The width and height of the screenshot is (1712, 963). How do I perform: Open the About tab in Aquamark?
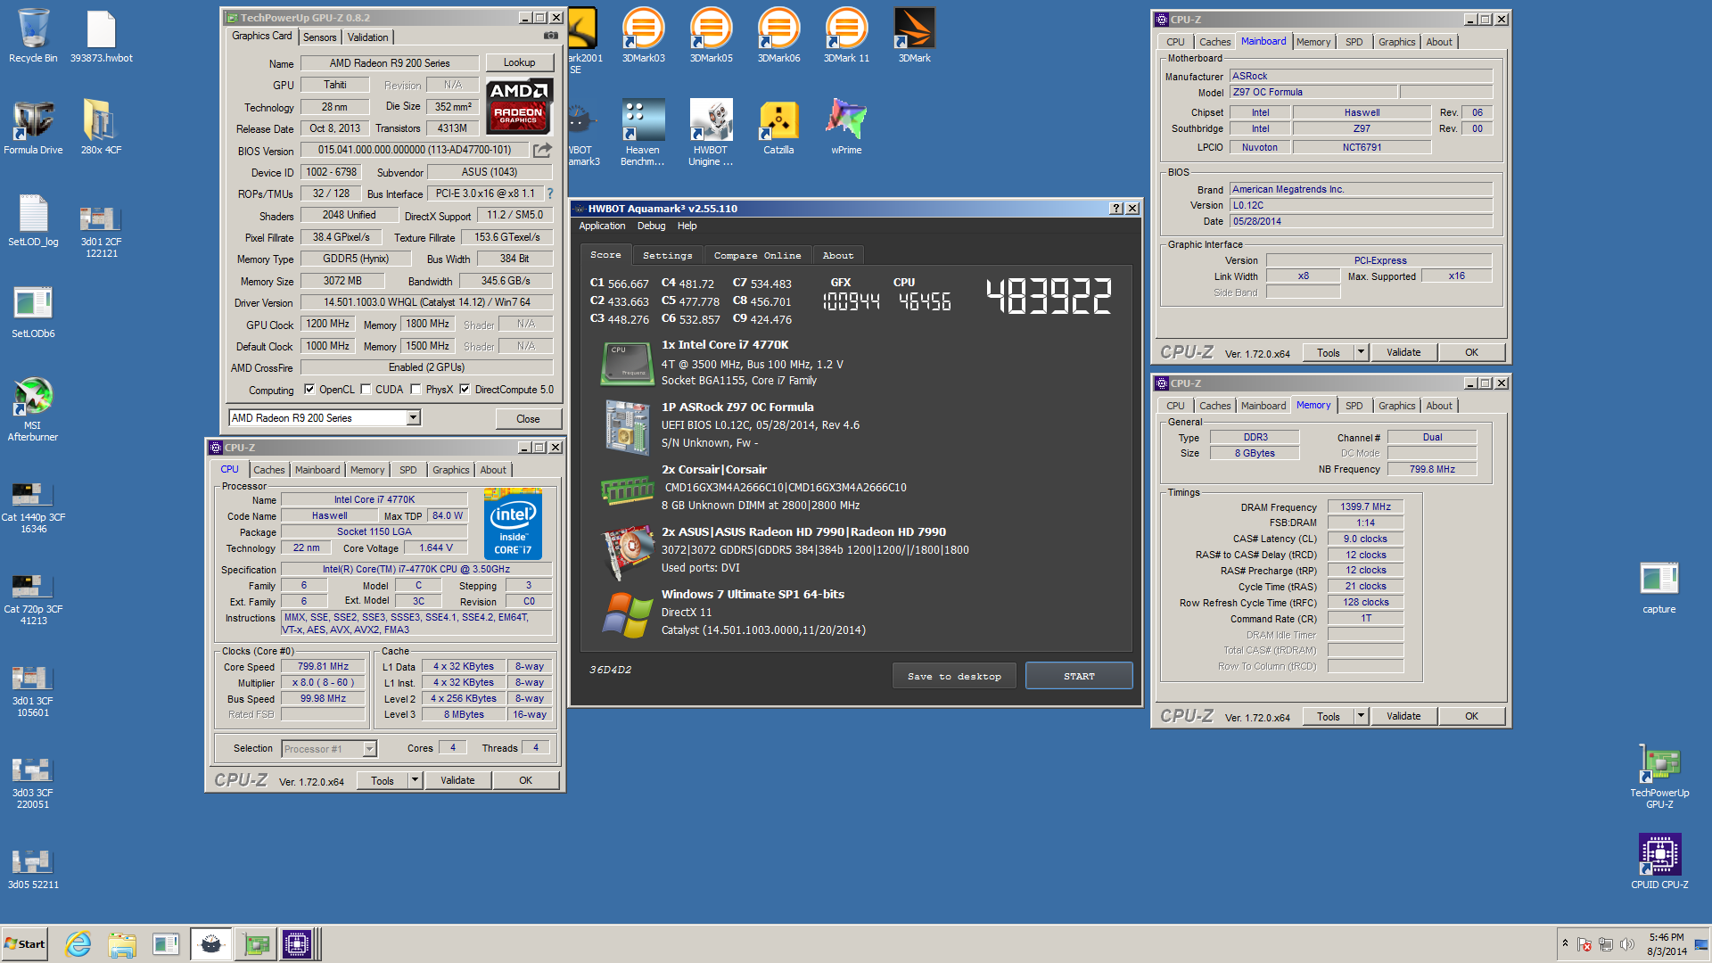tap(838, 255)
